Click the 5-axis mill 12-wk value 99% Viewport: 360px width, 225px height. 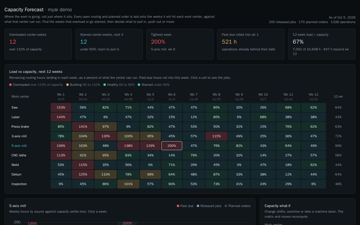point(338,146)
